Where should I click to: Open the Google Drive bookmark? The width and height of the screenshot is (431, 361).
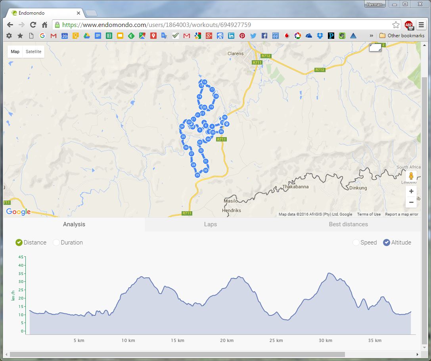click(86, 36)
